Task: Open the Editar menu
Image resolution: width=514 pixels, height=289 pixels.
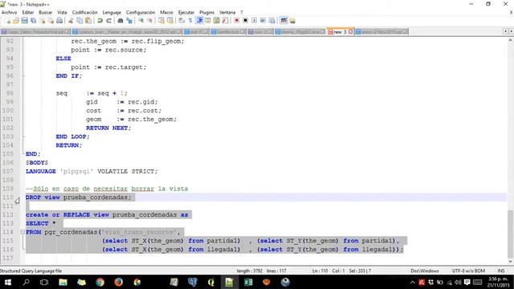Action: coord(28,13)
